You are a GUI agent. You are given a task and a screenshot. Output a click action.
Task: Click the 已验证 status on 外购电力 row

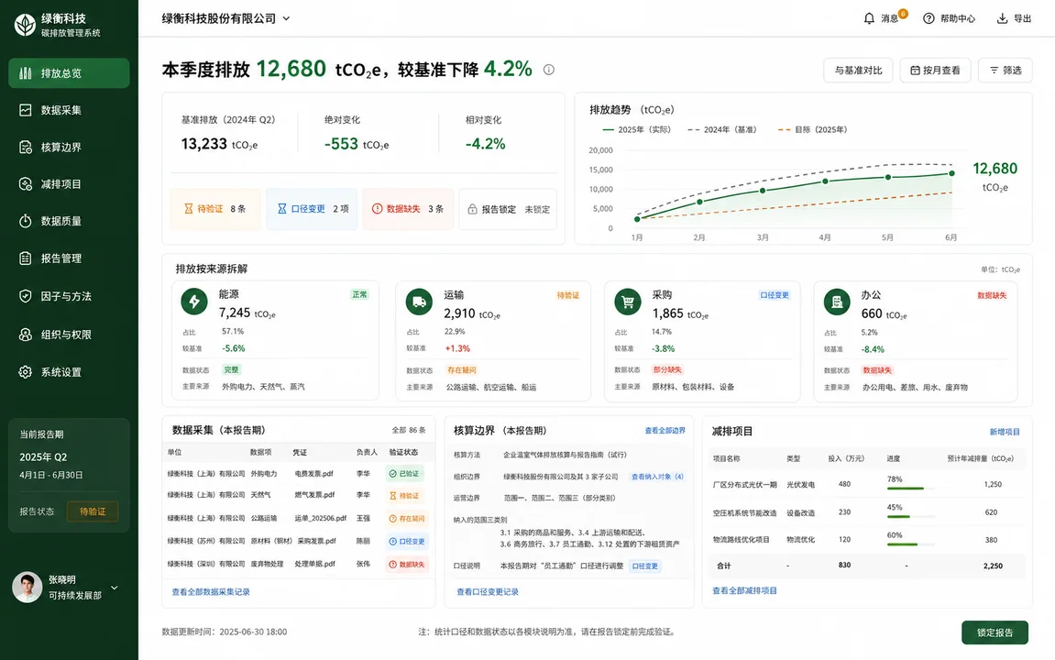(404, 474)
